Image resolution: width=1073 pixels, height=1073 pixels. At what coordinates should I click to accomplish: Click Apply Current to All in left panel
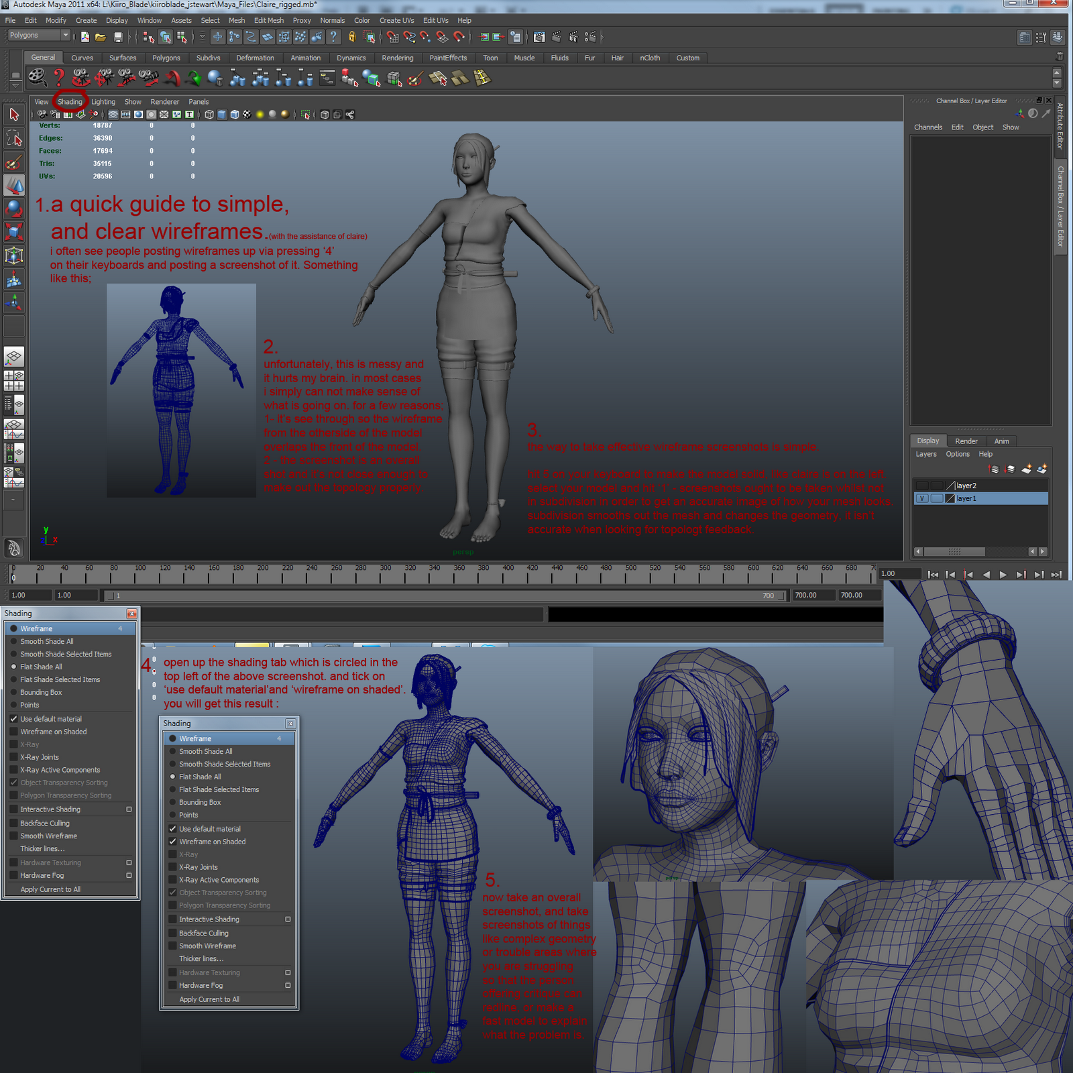(x=50, y=889)
